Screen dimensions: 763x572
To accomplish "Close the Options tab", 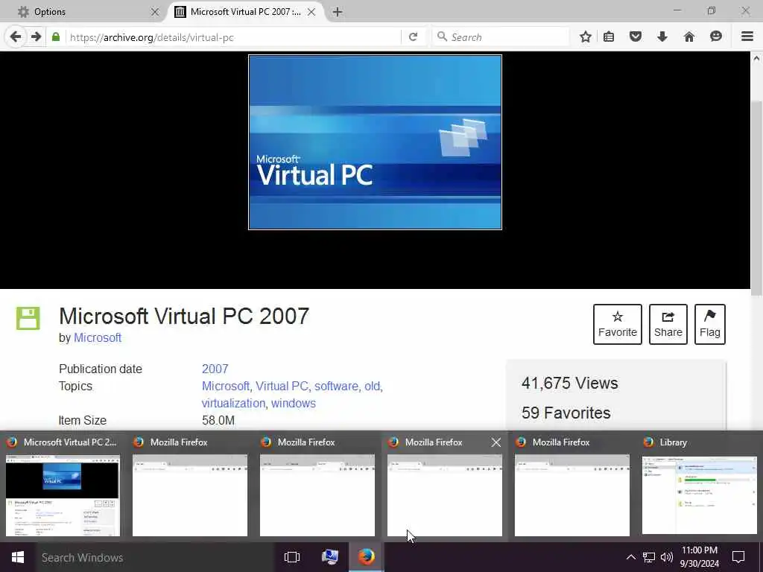I will click(155, 12).
